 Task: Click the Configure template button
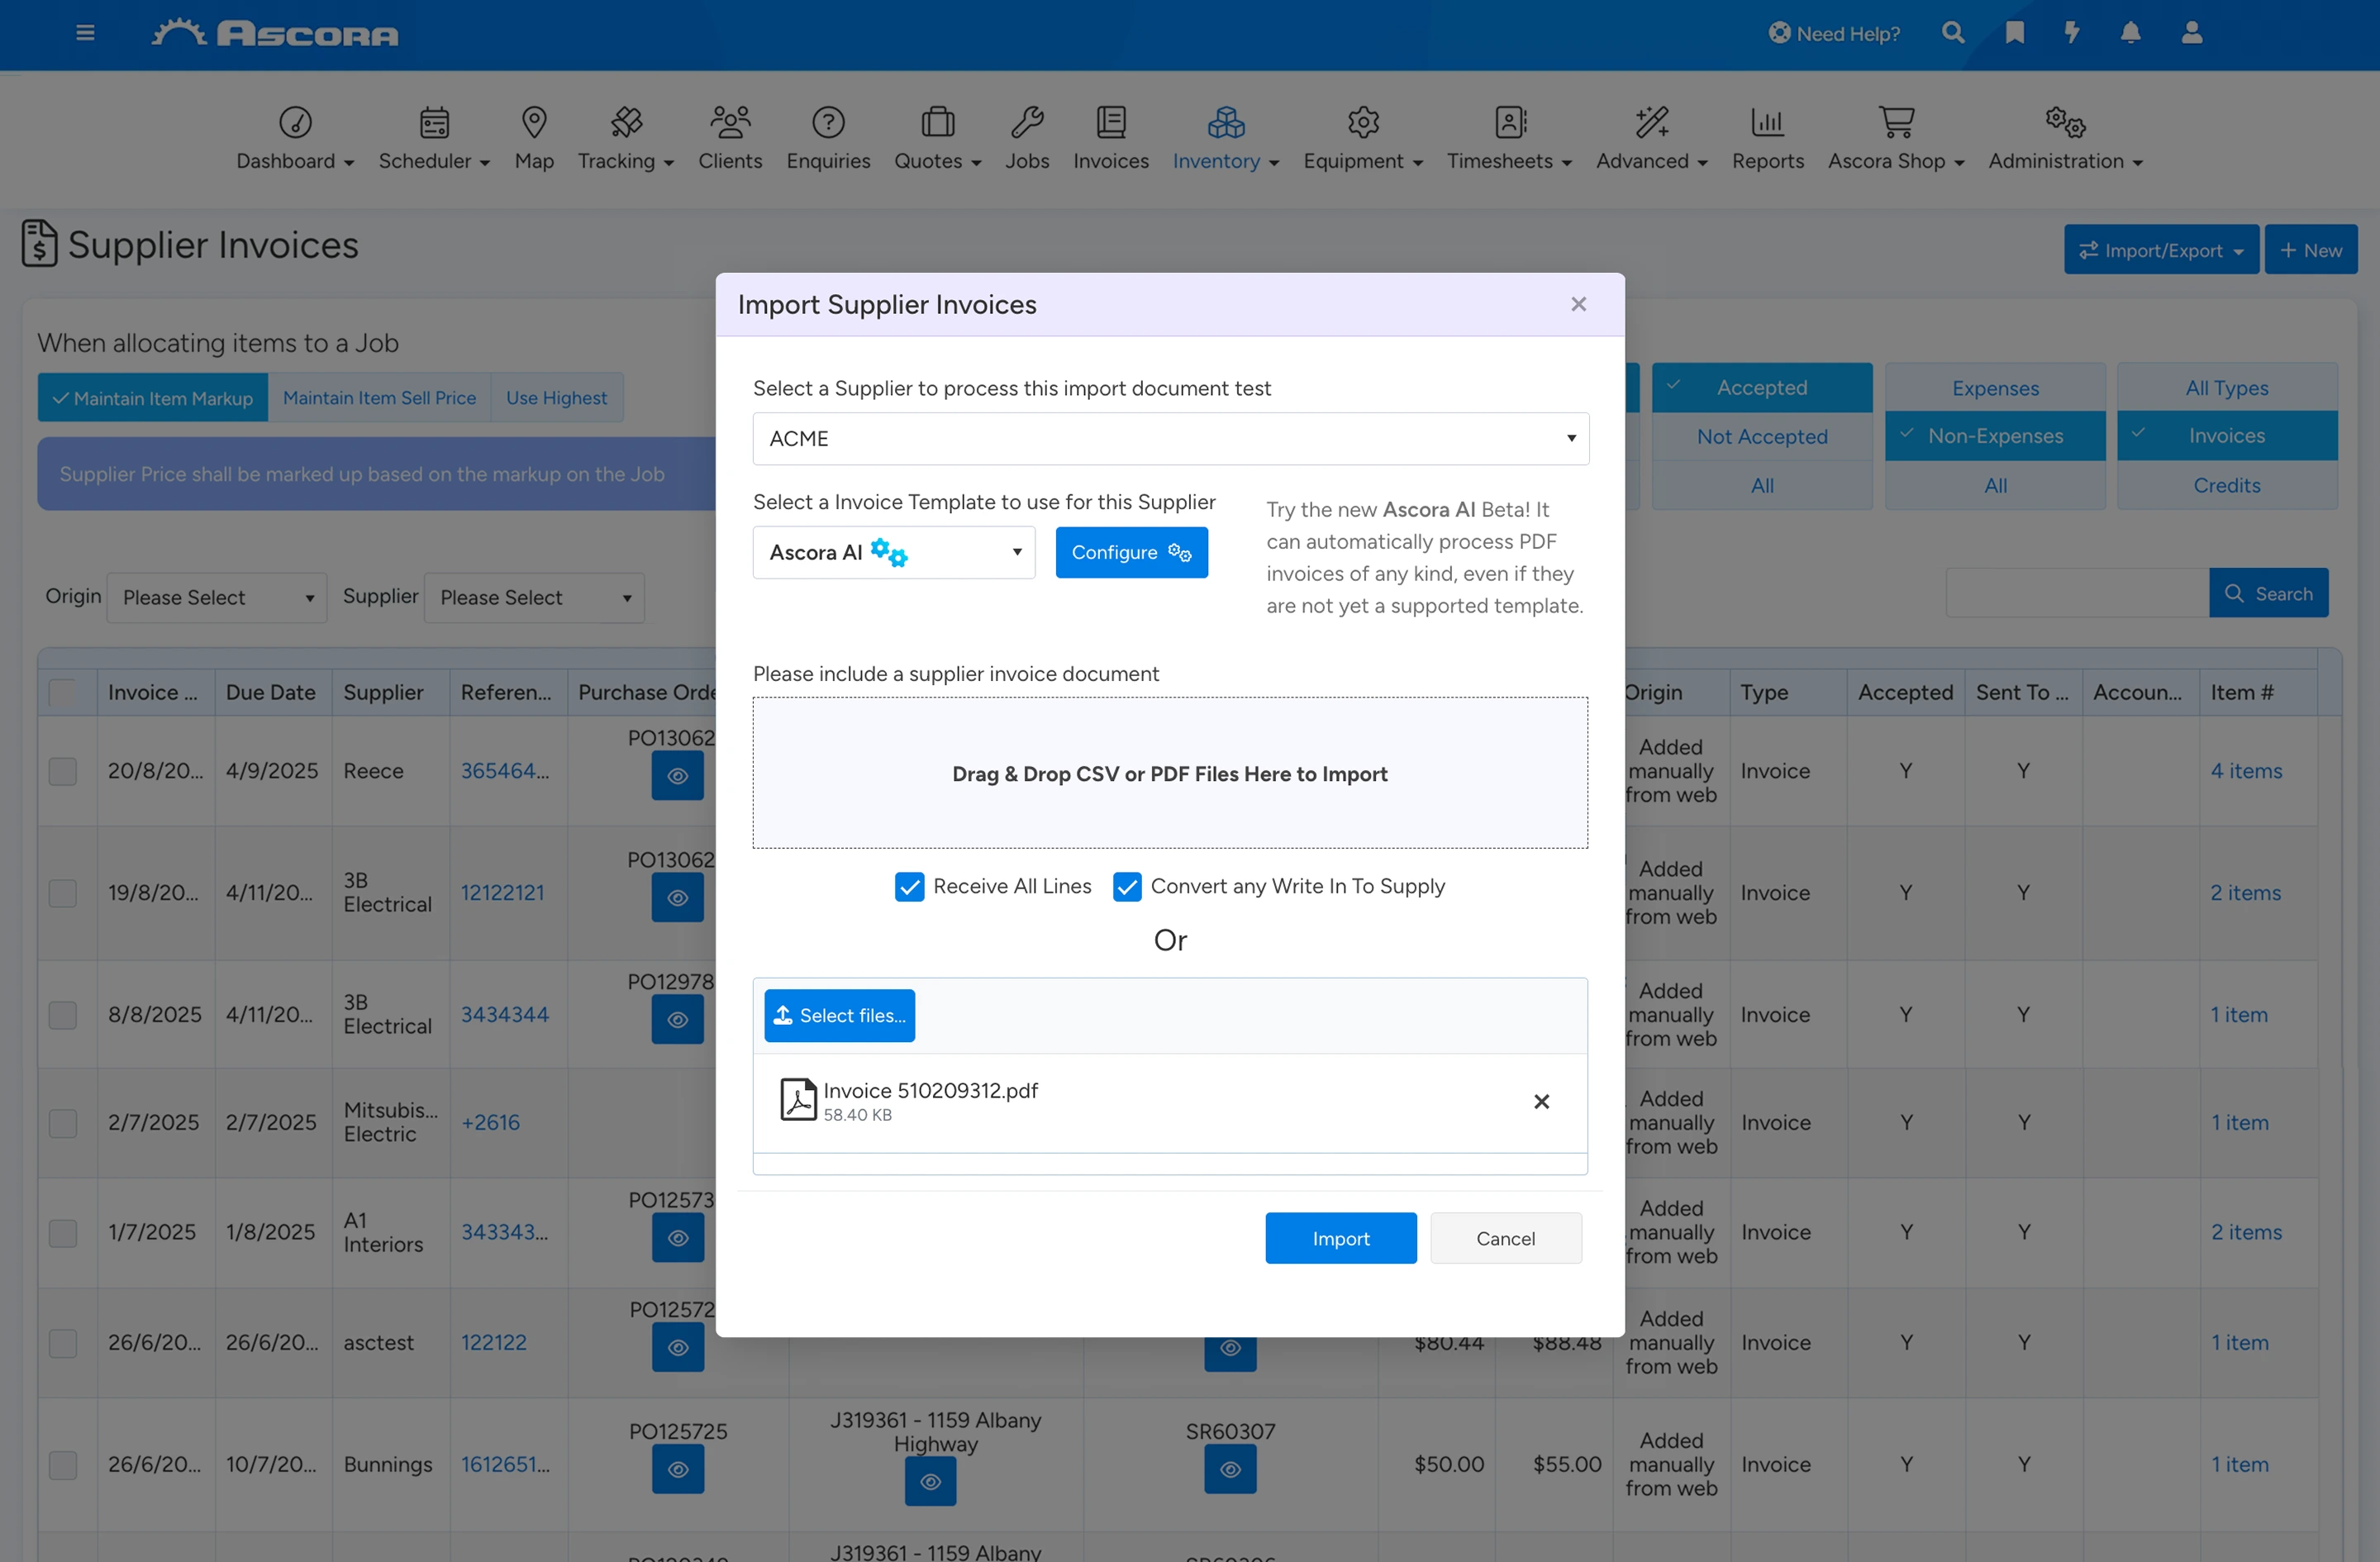click(1131, 552)
